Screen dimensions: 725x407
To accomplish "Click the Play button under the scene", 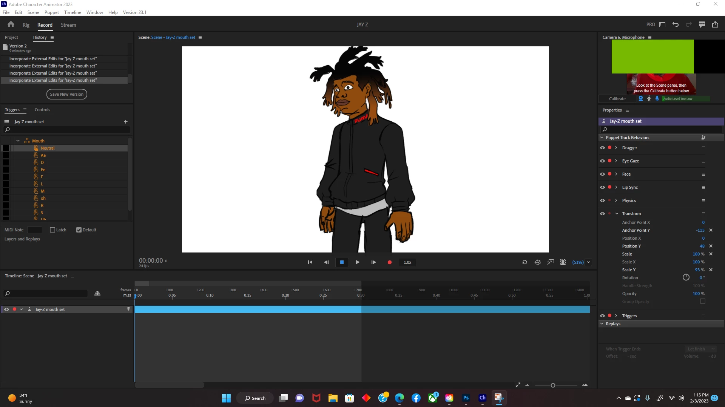I will [x=358, y=262].
